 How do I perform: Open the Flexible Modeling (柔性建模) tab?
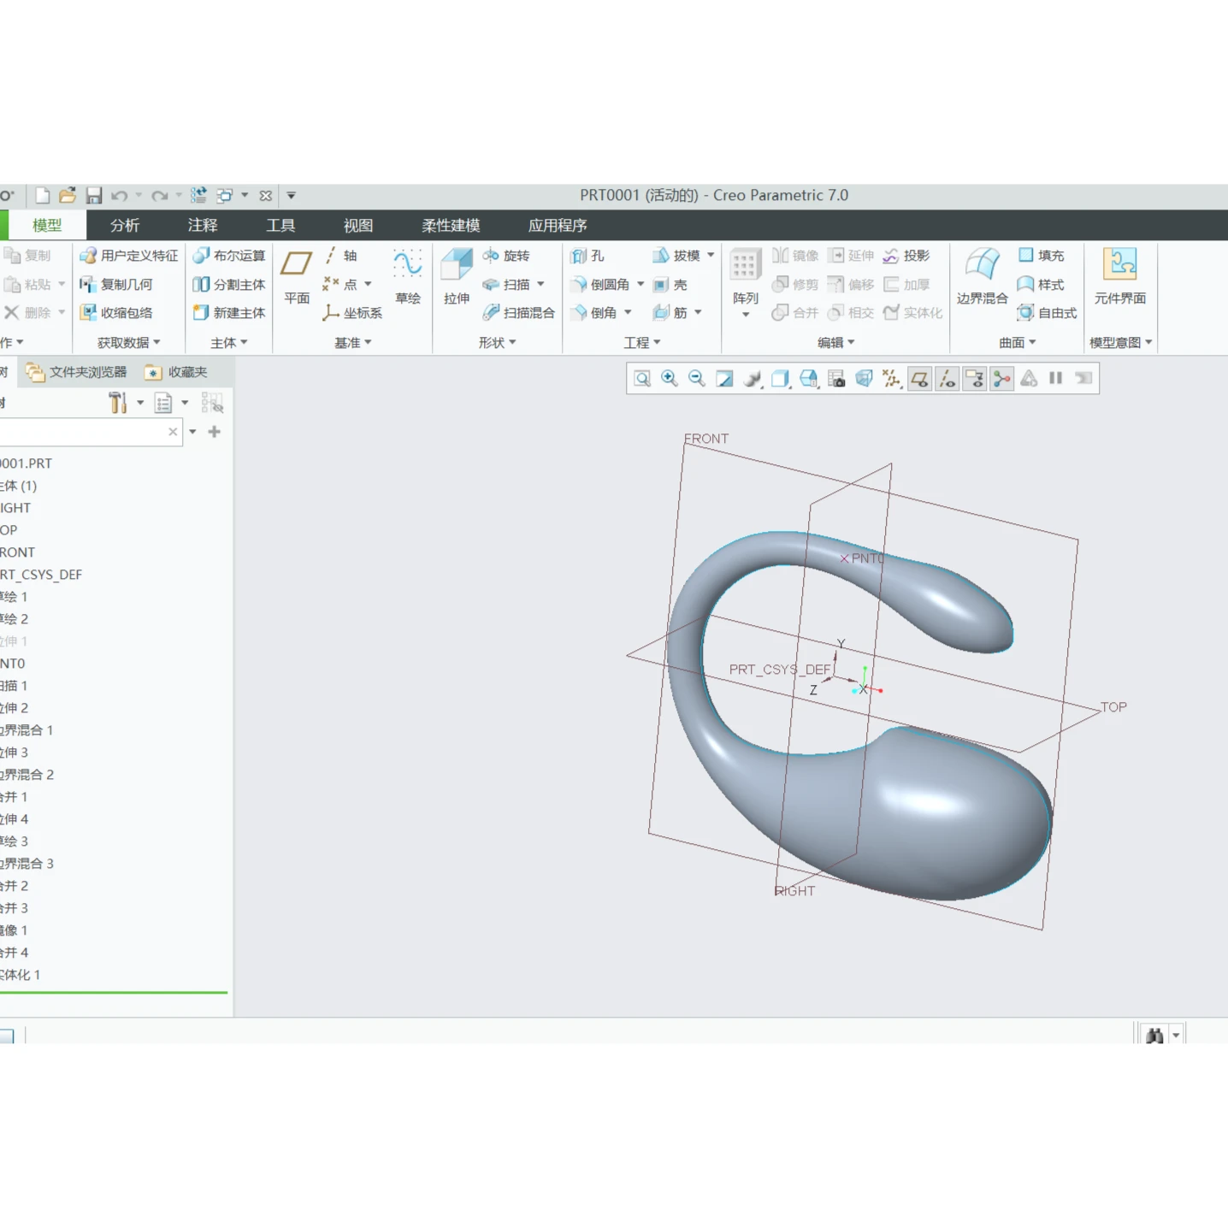[x=451, y=226]
